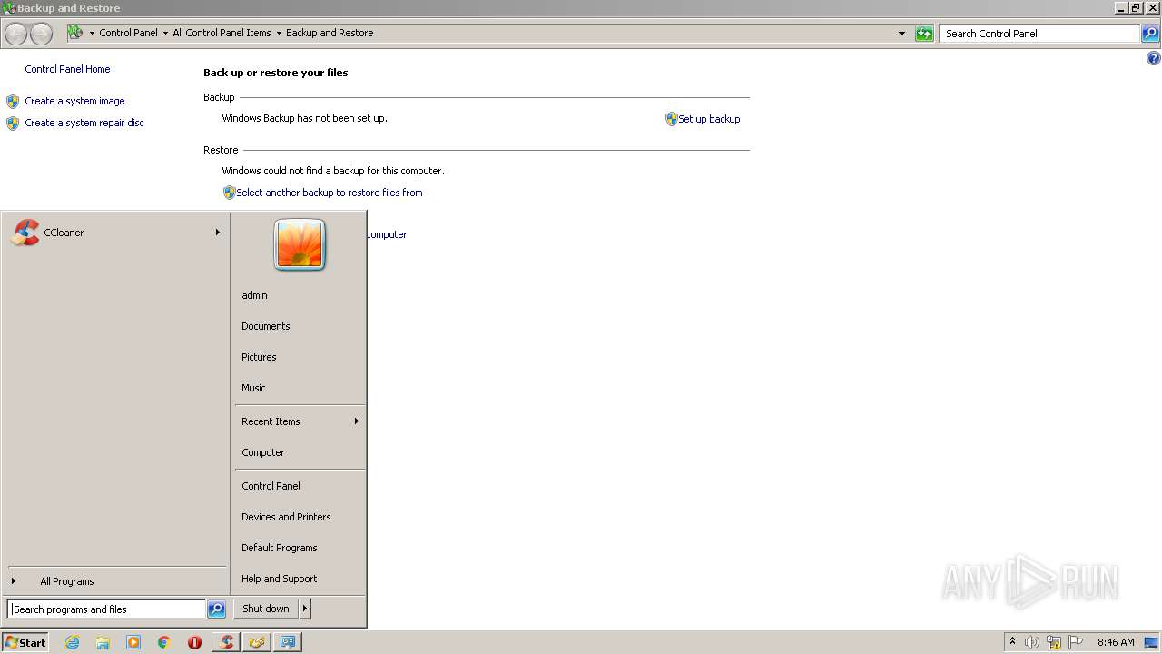This screenshot has width=1162, height=654.
Task: Open CCleaner from the Start menu
Action: [x=115, y=233]
